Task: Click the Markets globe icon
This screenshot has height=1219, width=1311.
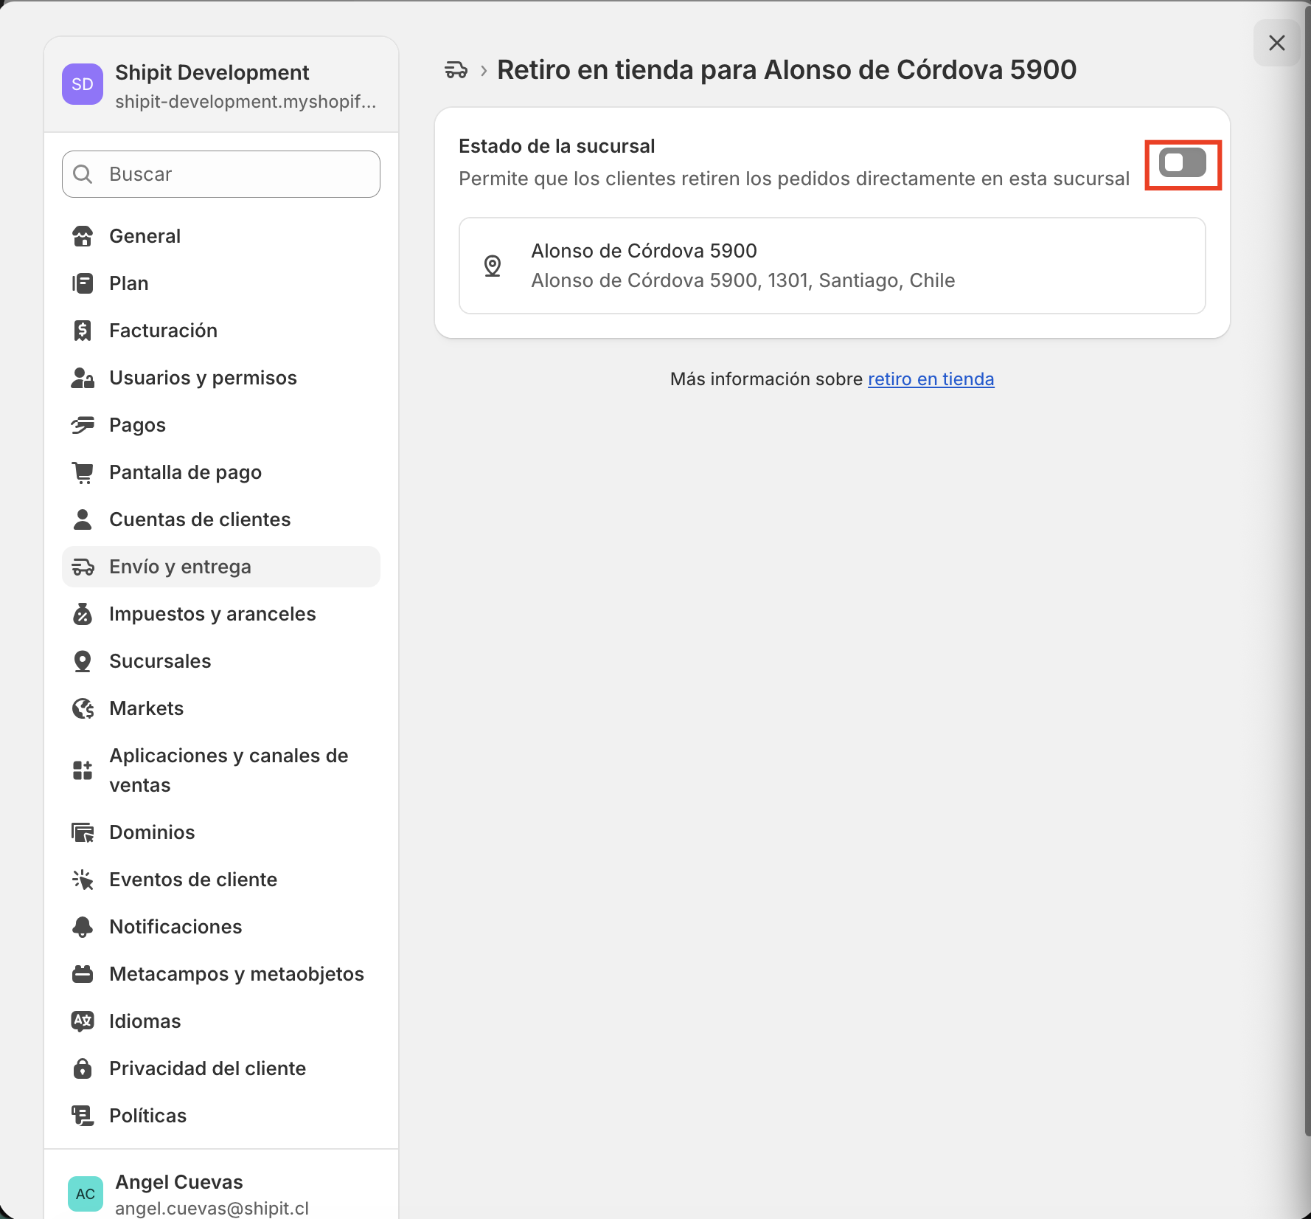Action: (83, 708)
